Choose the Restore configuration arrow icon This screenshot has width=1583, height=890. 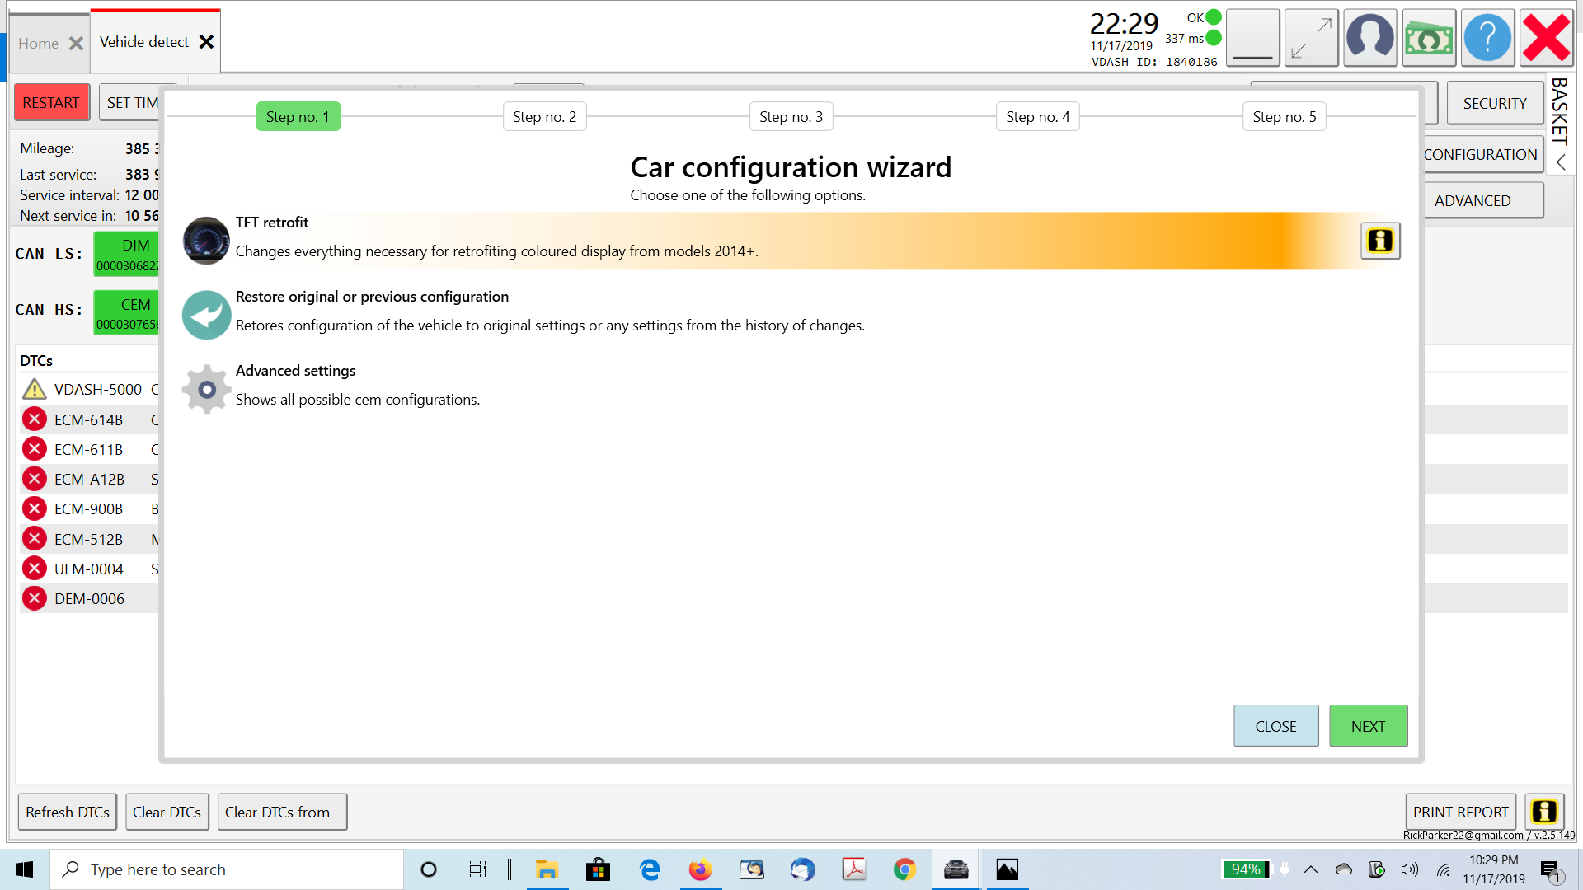(206, 315)
